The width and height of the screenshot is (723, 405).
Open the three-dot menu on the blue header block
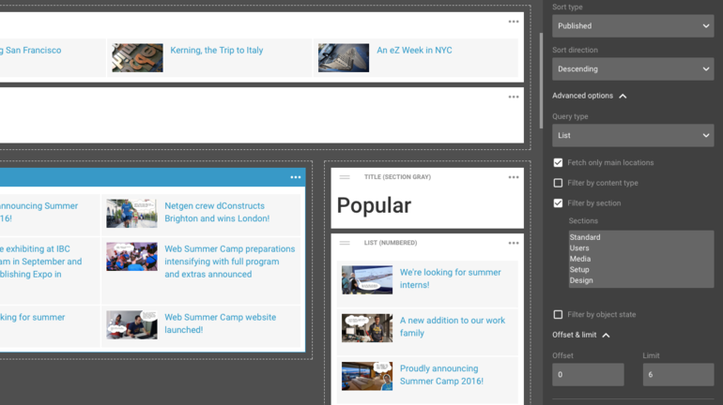click(x=296, y=177)
